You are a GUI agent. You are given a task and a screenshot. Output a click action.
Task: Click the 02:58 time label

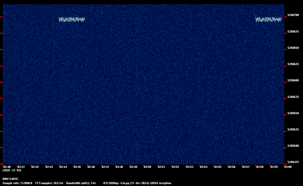260,167
